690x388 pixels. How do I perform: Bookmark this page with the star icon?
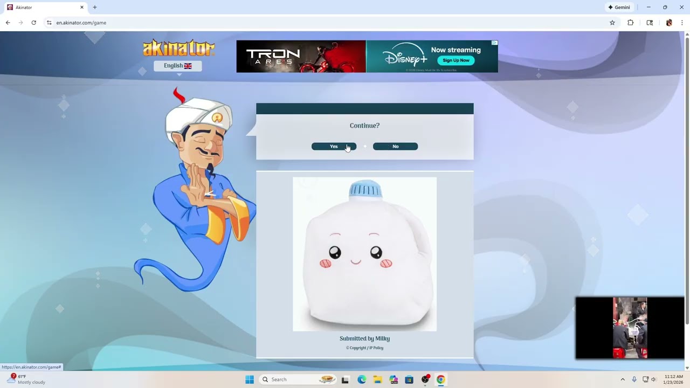pos(612,23)
